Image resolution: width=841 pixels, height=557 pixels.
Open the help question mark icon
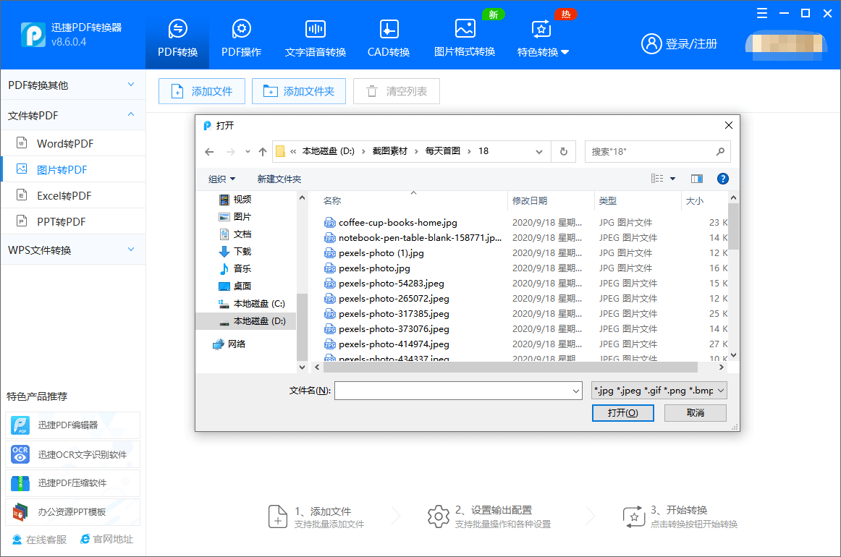(722, 179)
